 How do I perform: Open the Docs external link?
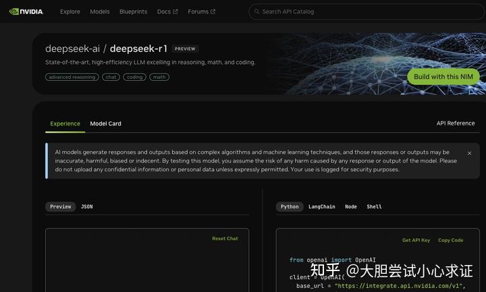point(167,11)
